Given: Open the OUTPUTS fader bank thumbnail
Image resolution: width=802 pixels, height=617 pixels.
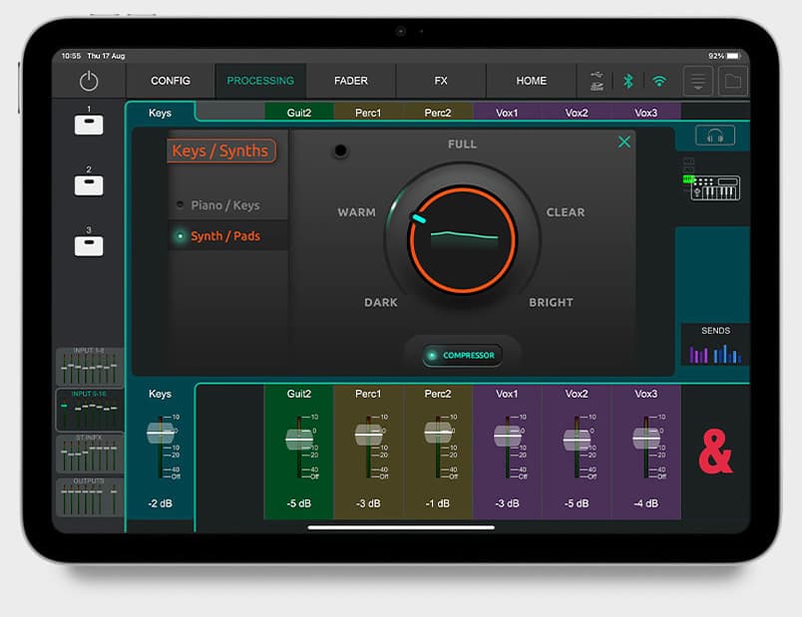Looking at the screenshot, I should tap(89, 497).
